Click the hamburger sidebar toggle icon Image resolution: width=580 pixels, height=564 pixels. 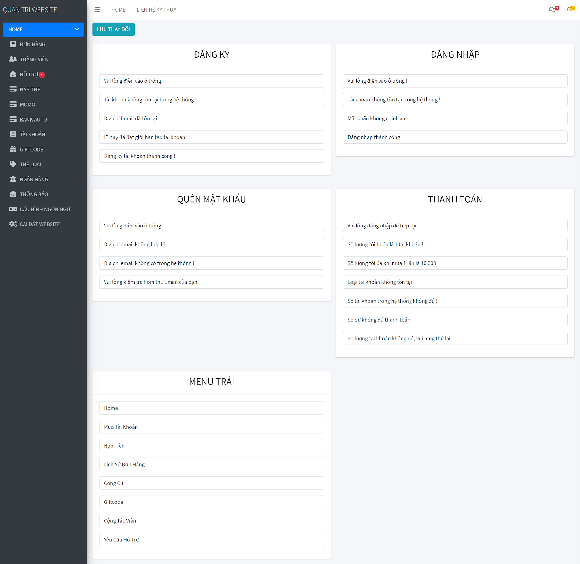tap(98, 10)
